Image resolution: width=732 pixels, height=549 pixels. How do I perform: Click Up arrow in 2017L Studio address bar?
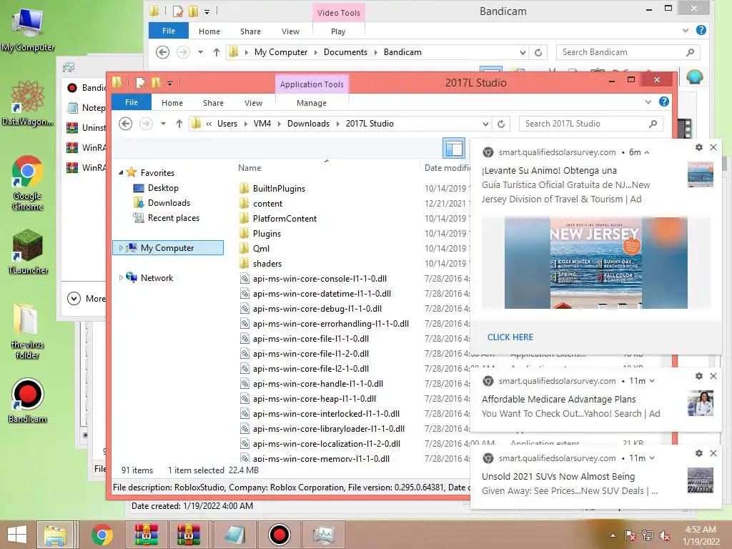pyautogui.click(x=179, y=124)
